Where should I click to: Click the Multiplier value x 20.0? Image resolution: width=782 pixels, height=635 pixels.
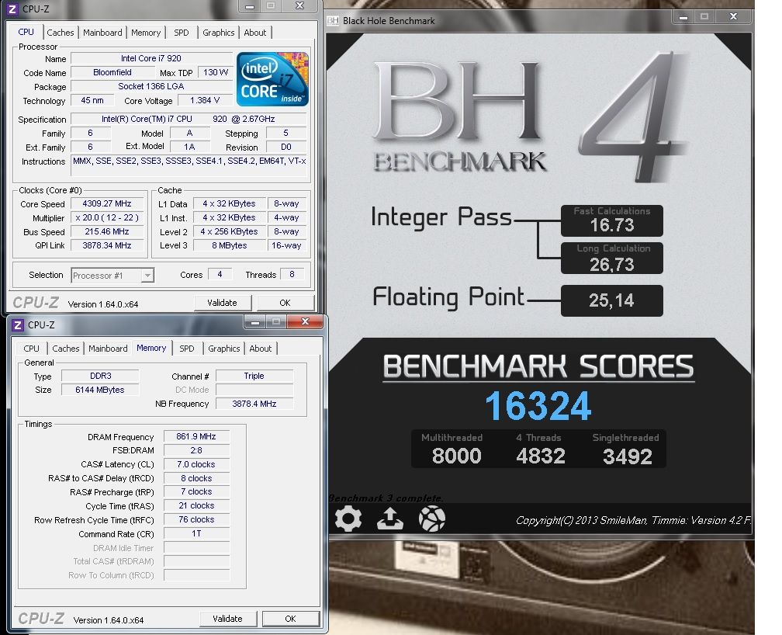point(107,217)
